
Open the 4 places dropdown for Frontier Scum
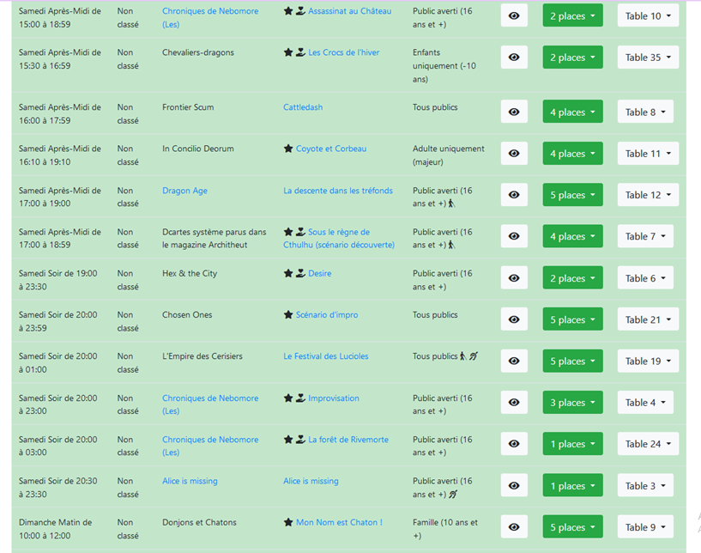(572, 112)
